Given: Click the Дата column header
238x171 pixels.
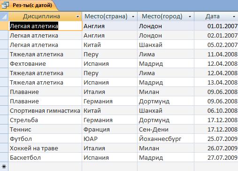Looking at the screenshot, I should point(216,16).
